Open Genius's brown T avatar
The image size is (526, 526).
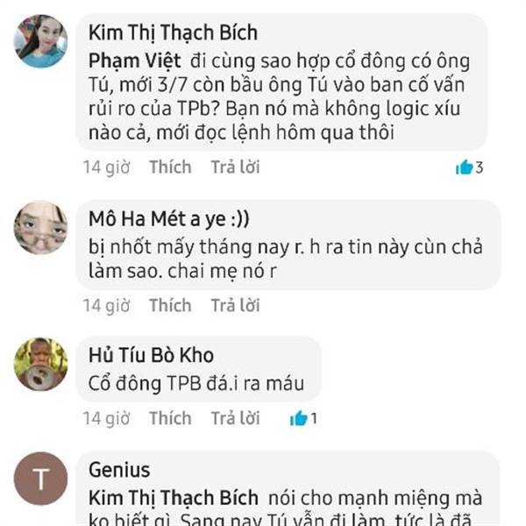tap(40, 479)
